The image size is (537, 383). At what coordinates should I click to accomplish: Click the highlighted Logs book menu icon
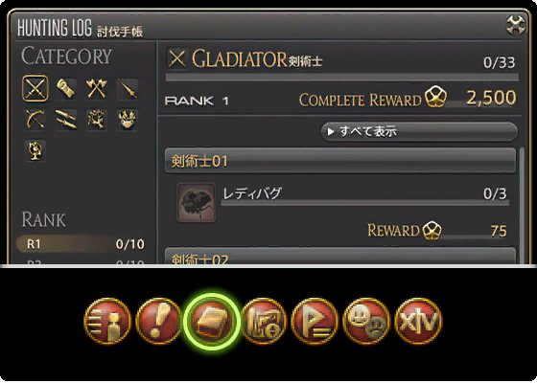coord(211,322)
